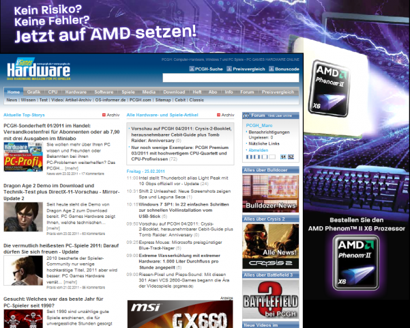Image resolution: width=410 pixels, height=328 pixels.
Task: Go to Video in the sub-navigation
Action: point(57,100)
